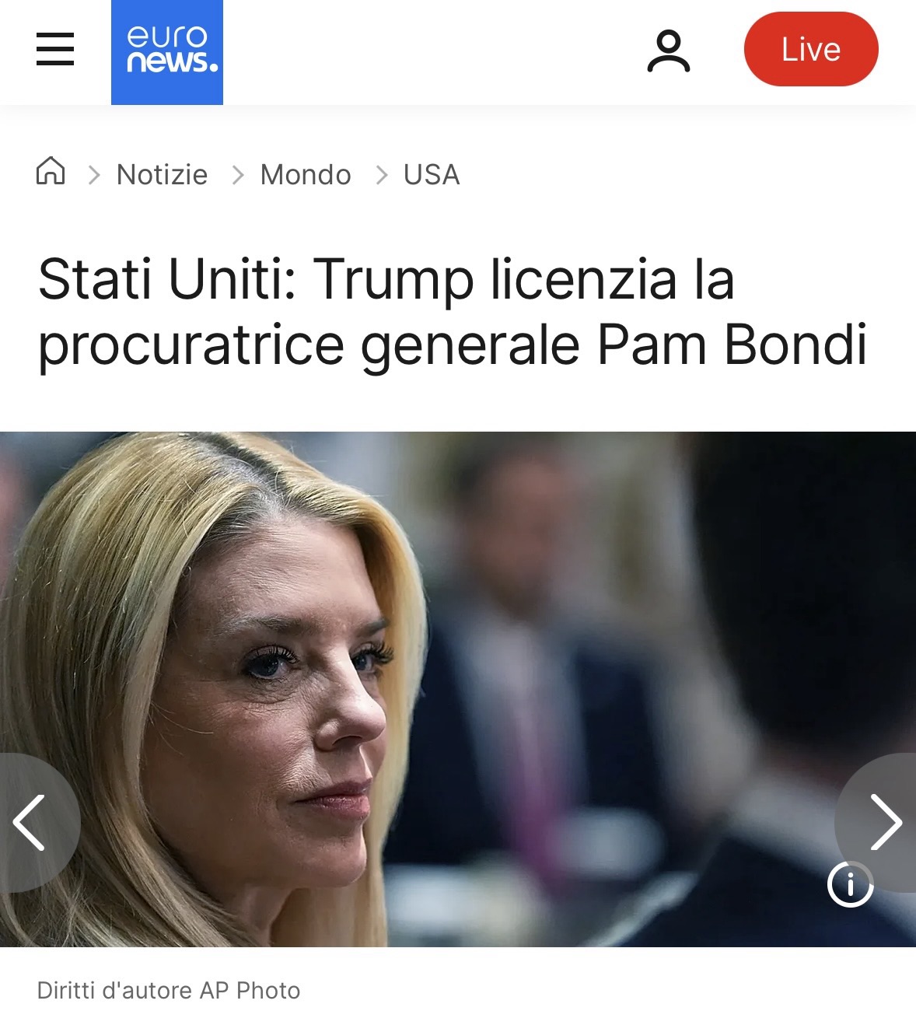
Task: Watch the Live stream button
Action: pos(811,49)
